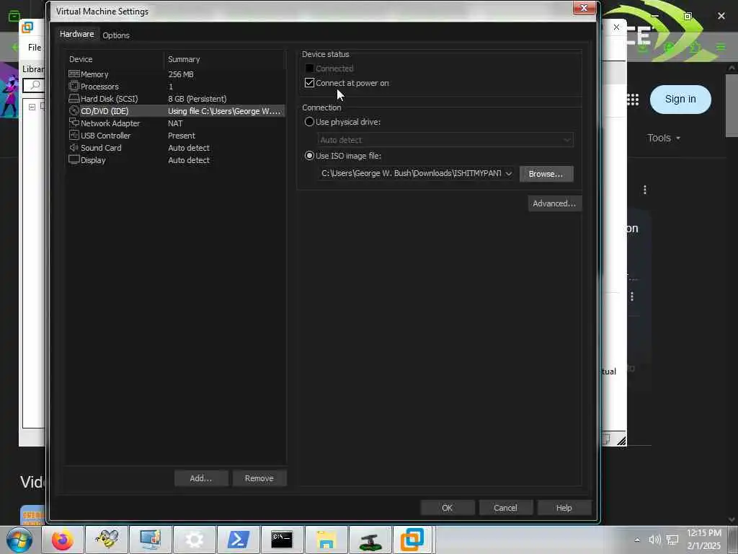Click the 256 MB memory summary

tap(181, 74)
